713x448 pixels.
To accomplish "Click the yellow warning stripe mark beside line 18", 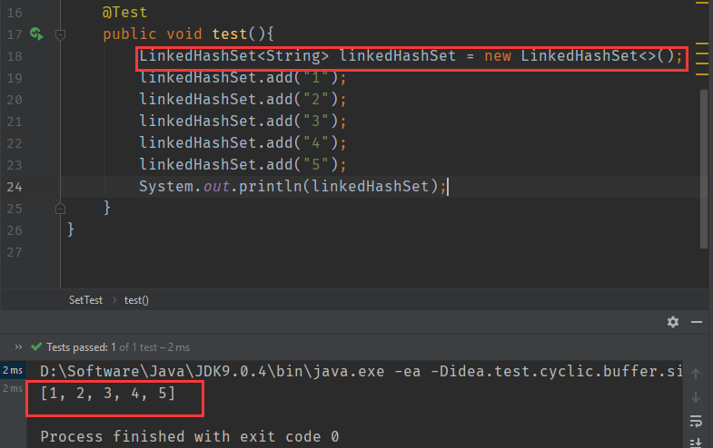I will coord(702,54).
